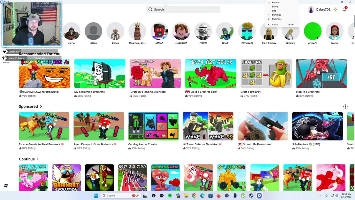Image resolution: width=355 pixels, height=200 pixels.
Task: Open the uTorrent taskbar icon
Action: pyautogui.click(x=243, y=196)
